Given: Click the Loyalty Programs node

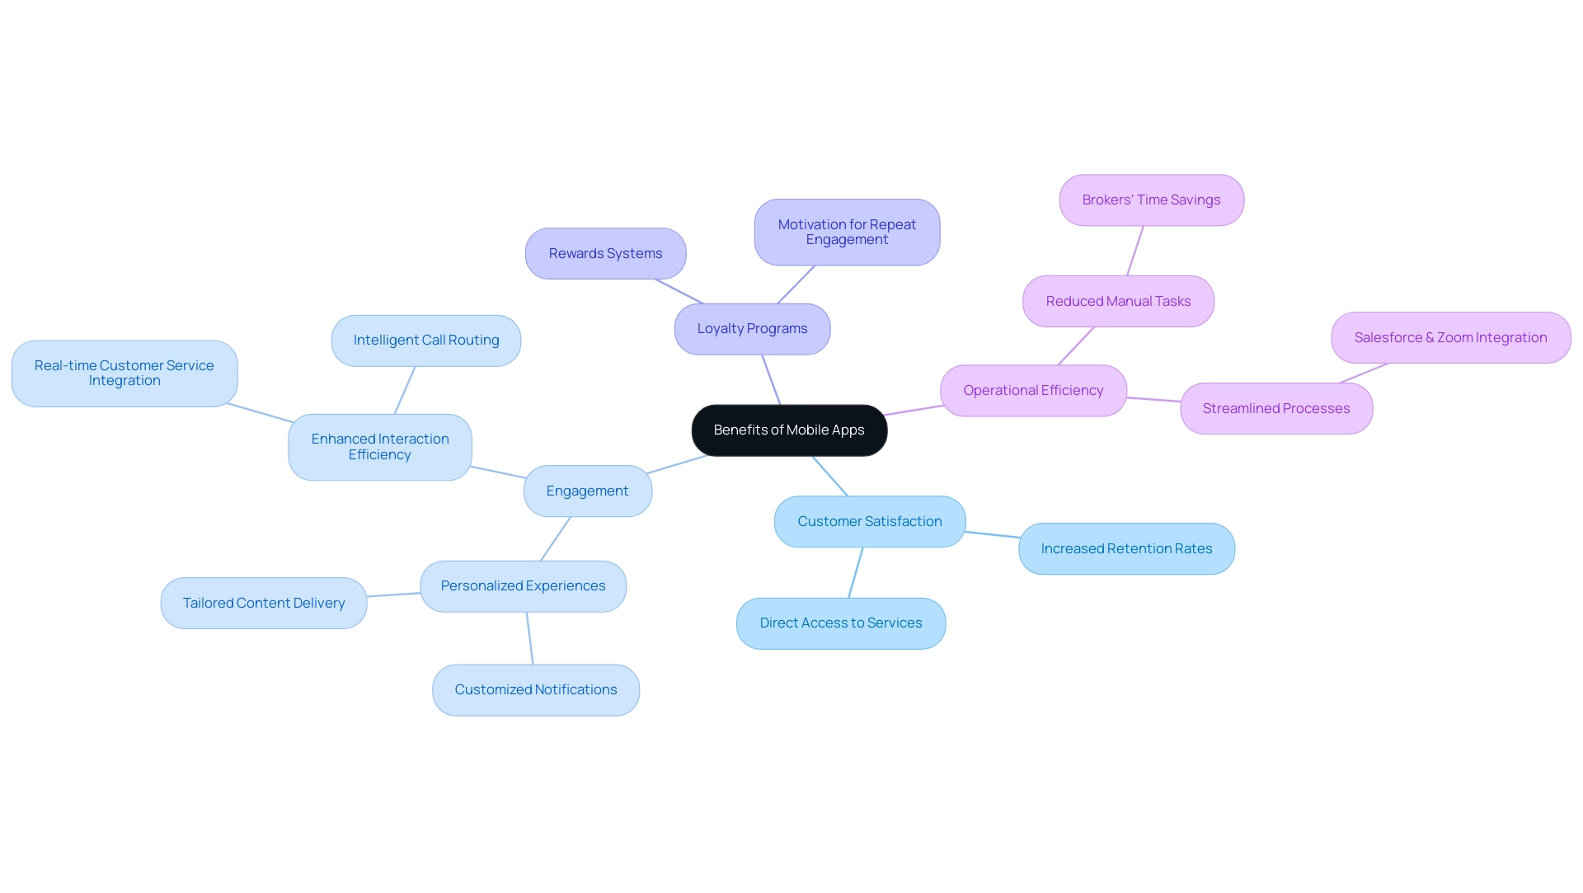Looking at the screenshot, I should point(751,327).
